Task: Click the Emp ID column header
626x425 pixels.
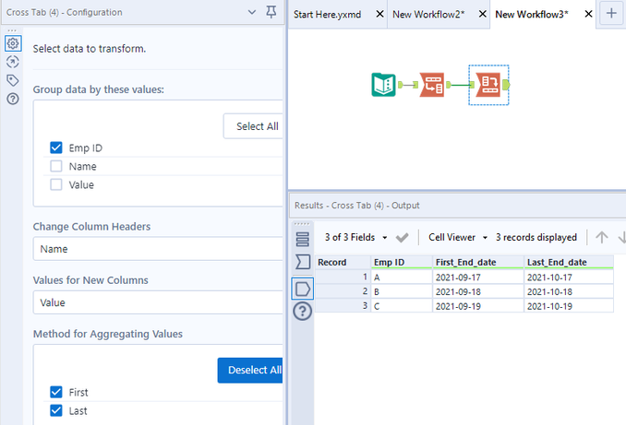Action: coord(402,263)
